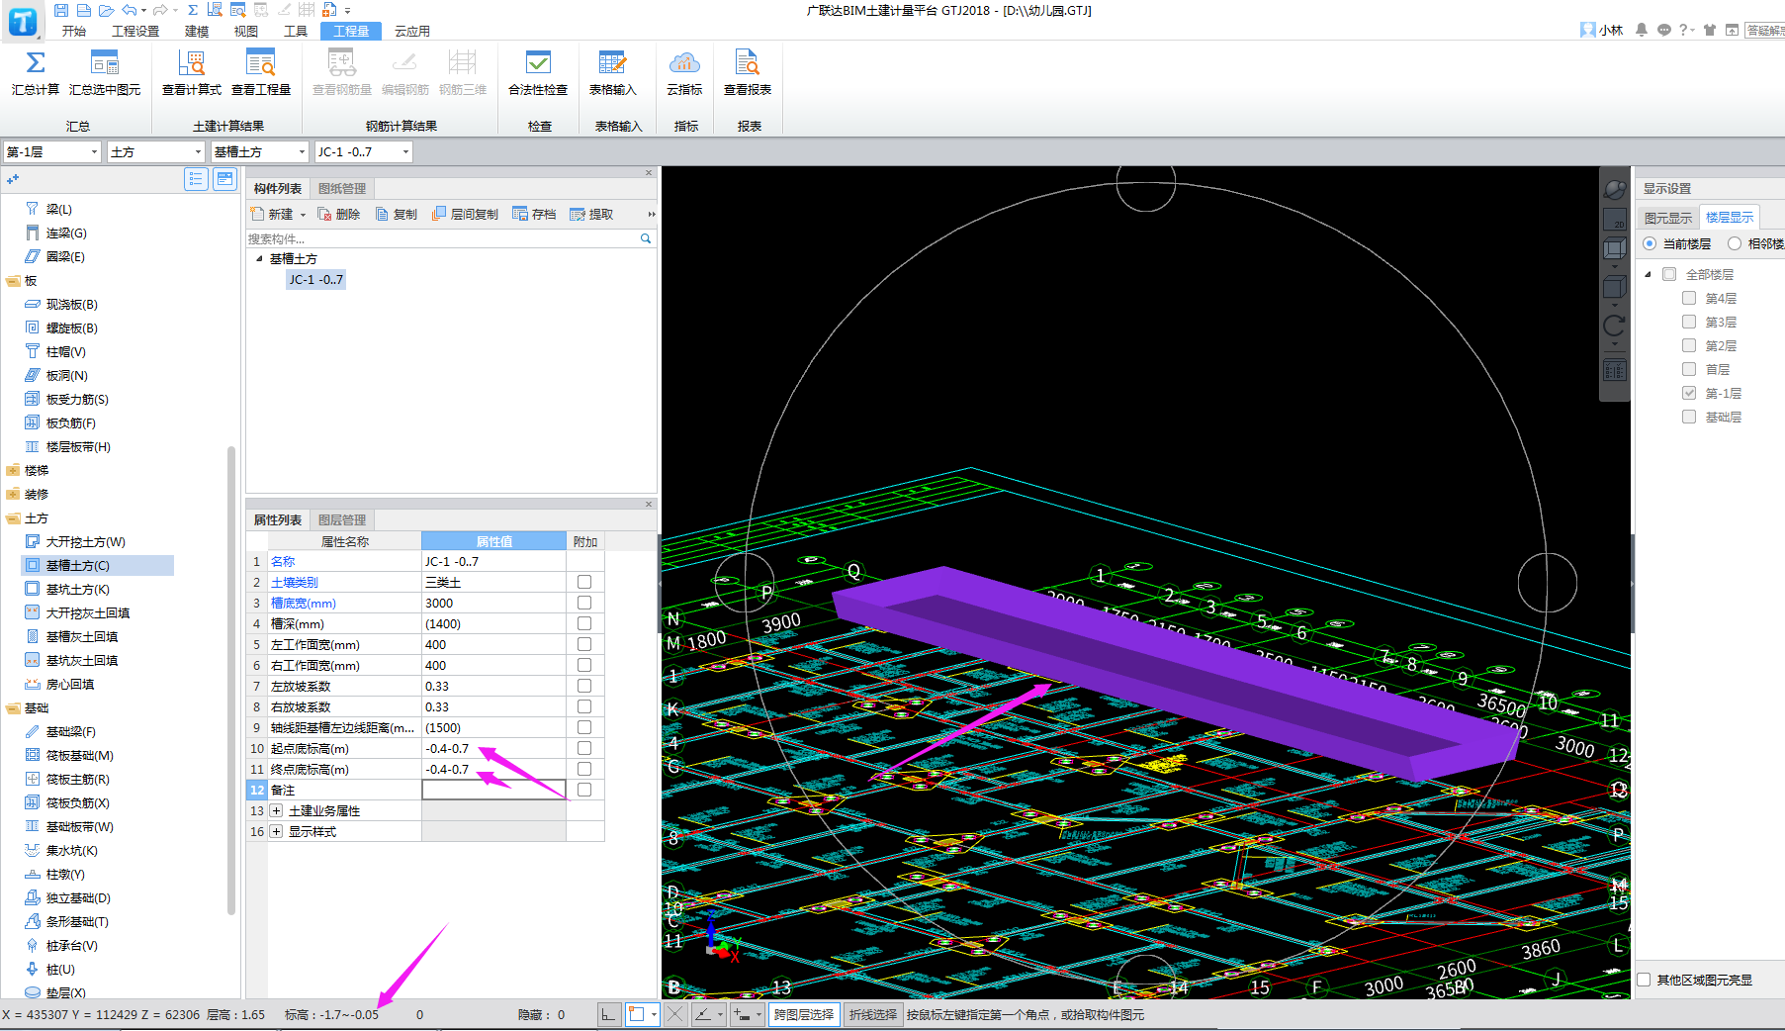Click the 备注 value input field
The image size is (1785, 1031).
(x=493, y=790)
